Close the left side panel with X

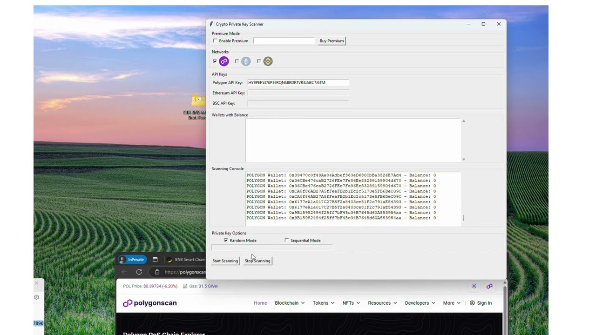click(x=37, y=283)
